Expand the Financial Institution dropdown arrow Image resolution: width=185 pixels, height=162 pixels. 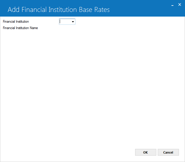click(x=73, y=22)
